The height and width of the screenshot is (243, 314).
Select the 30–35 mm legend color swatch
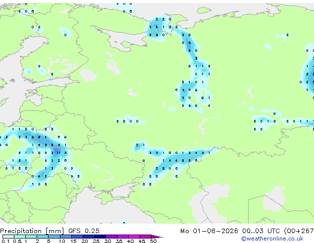(x=111, y=237)
